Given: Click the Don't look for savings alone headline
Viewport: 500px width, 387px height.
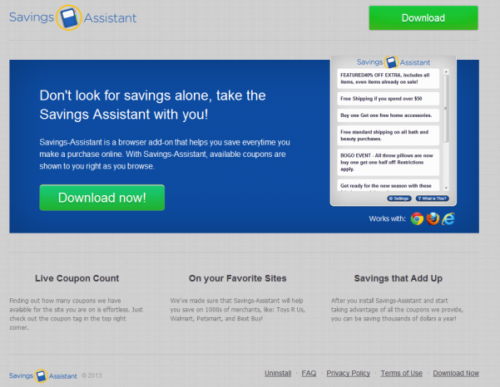Looking at the screenshot, I should (x=152, y=105).
